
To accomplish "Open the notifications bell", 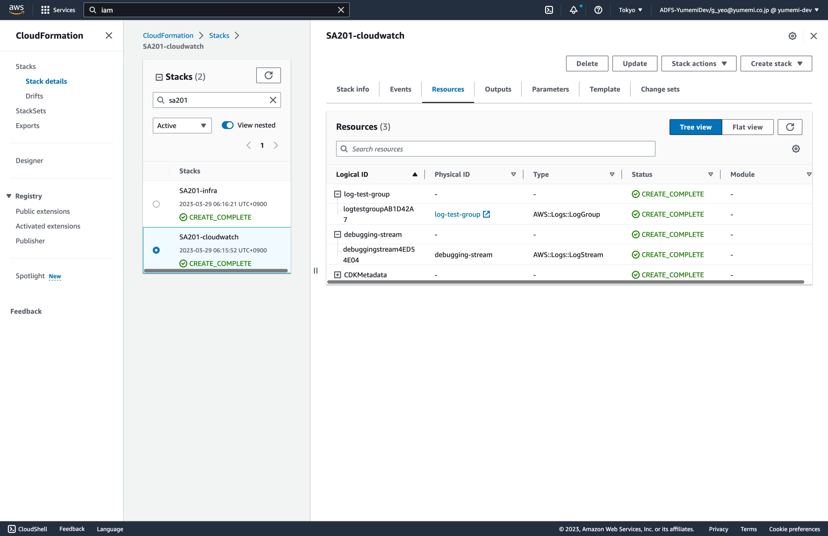I will coord(573,10).
